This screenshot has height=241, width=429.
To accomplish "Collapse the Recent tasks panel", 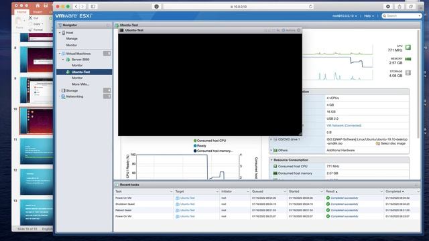I will [x=416, y=185].
